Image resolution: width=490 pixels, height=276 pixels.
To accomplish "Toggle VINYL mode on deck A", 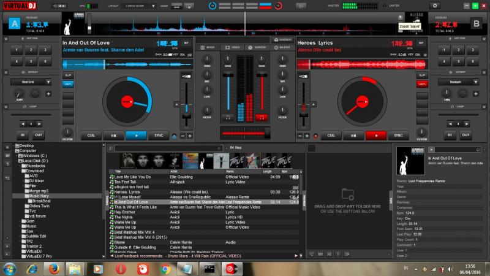I will point(68,84).
